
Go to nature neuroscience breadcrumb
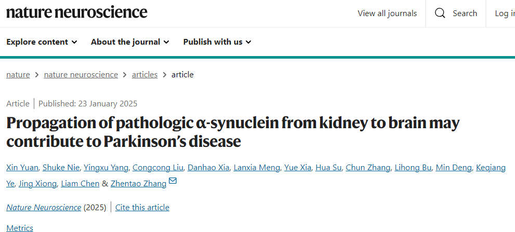point(81,75)
